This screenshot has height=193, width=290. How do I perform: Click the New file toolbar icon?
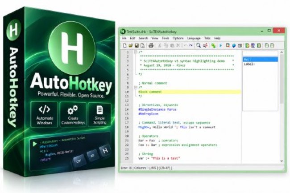coord(125,45)
